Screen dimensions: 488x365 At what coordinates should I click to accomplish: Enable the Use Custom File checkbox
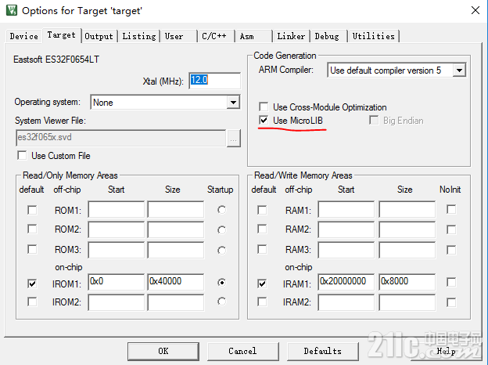pyautogui.click(x=22, y=155)
